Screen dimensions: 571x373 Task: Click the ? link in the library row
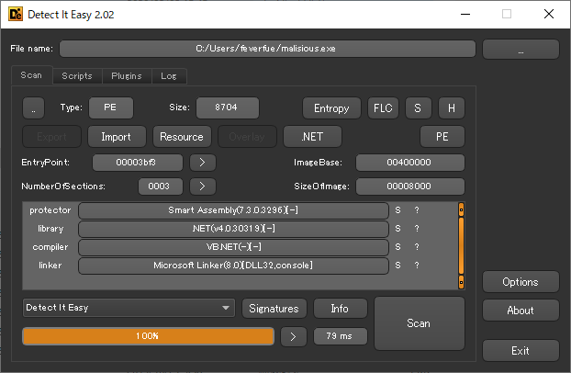coord(417,229)
